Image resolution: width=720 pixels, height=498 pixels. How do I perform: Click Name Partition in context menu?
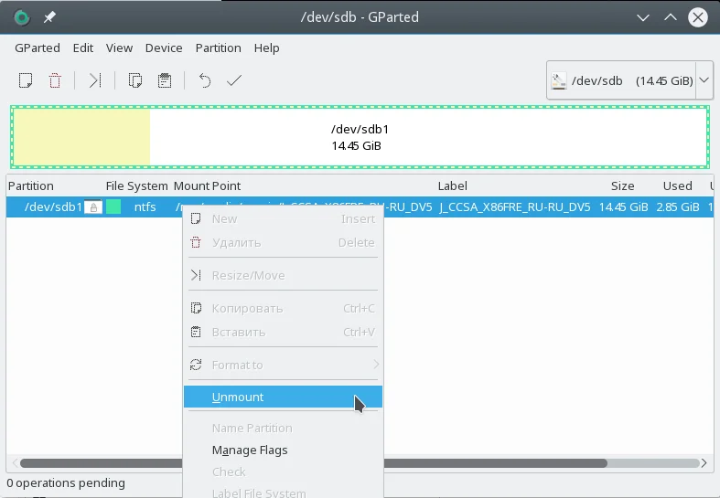pos(283,429)
